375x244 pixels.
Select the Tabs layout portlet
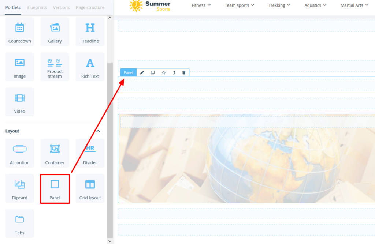19,223
